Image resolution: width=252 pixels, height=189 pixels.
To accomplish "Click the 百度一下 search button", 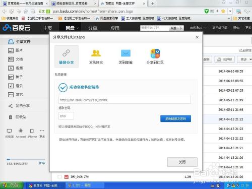I will click(x=176, y=28).
